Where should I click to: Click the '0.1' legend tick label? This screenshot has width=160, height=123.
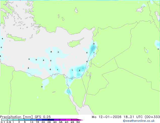3,122
